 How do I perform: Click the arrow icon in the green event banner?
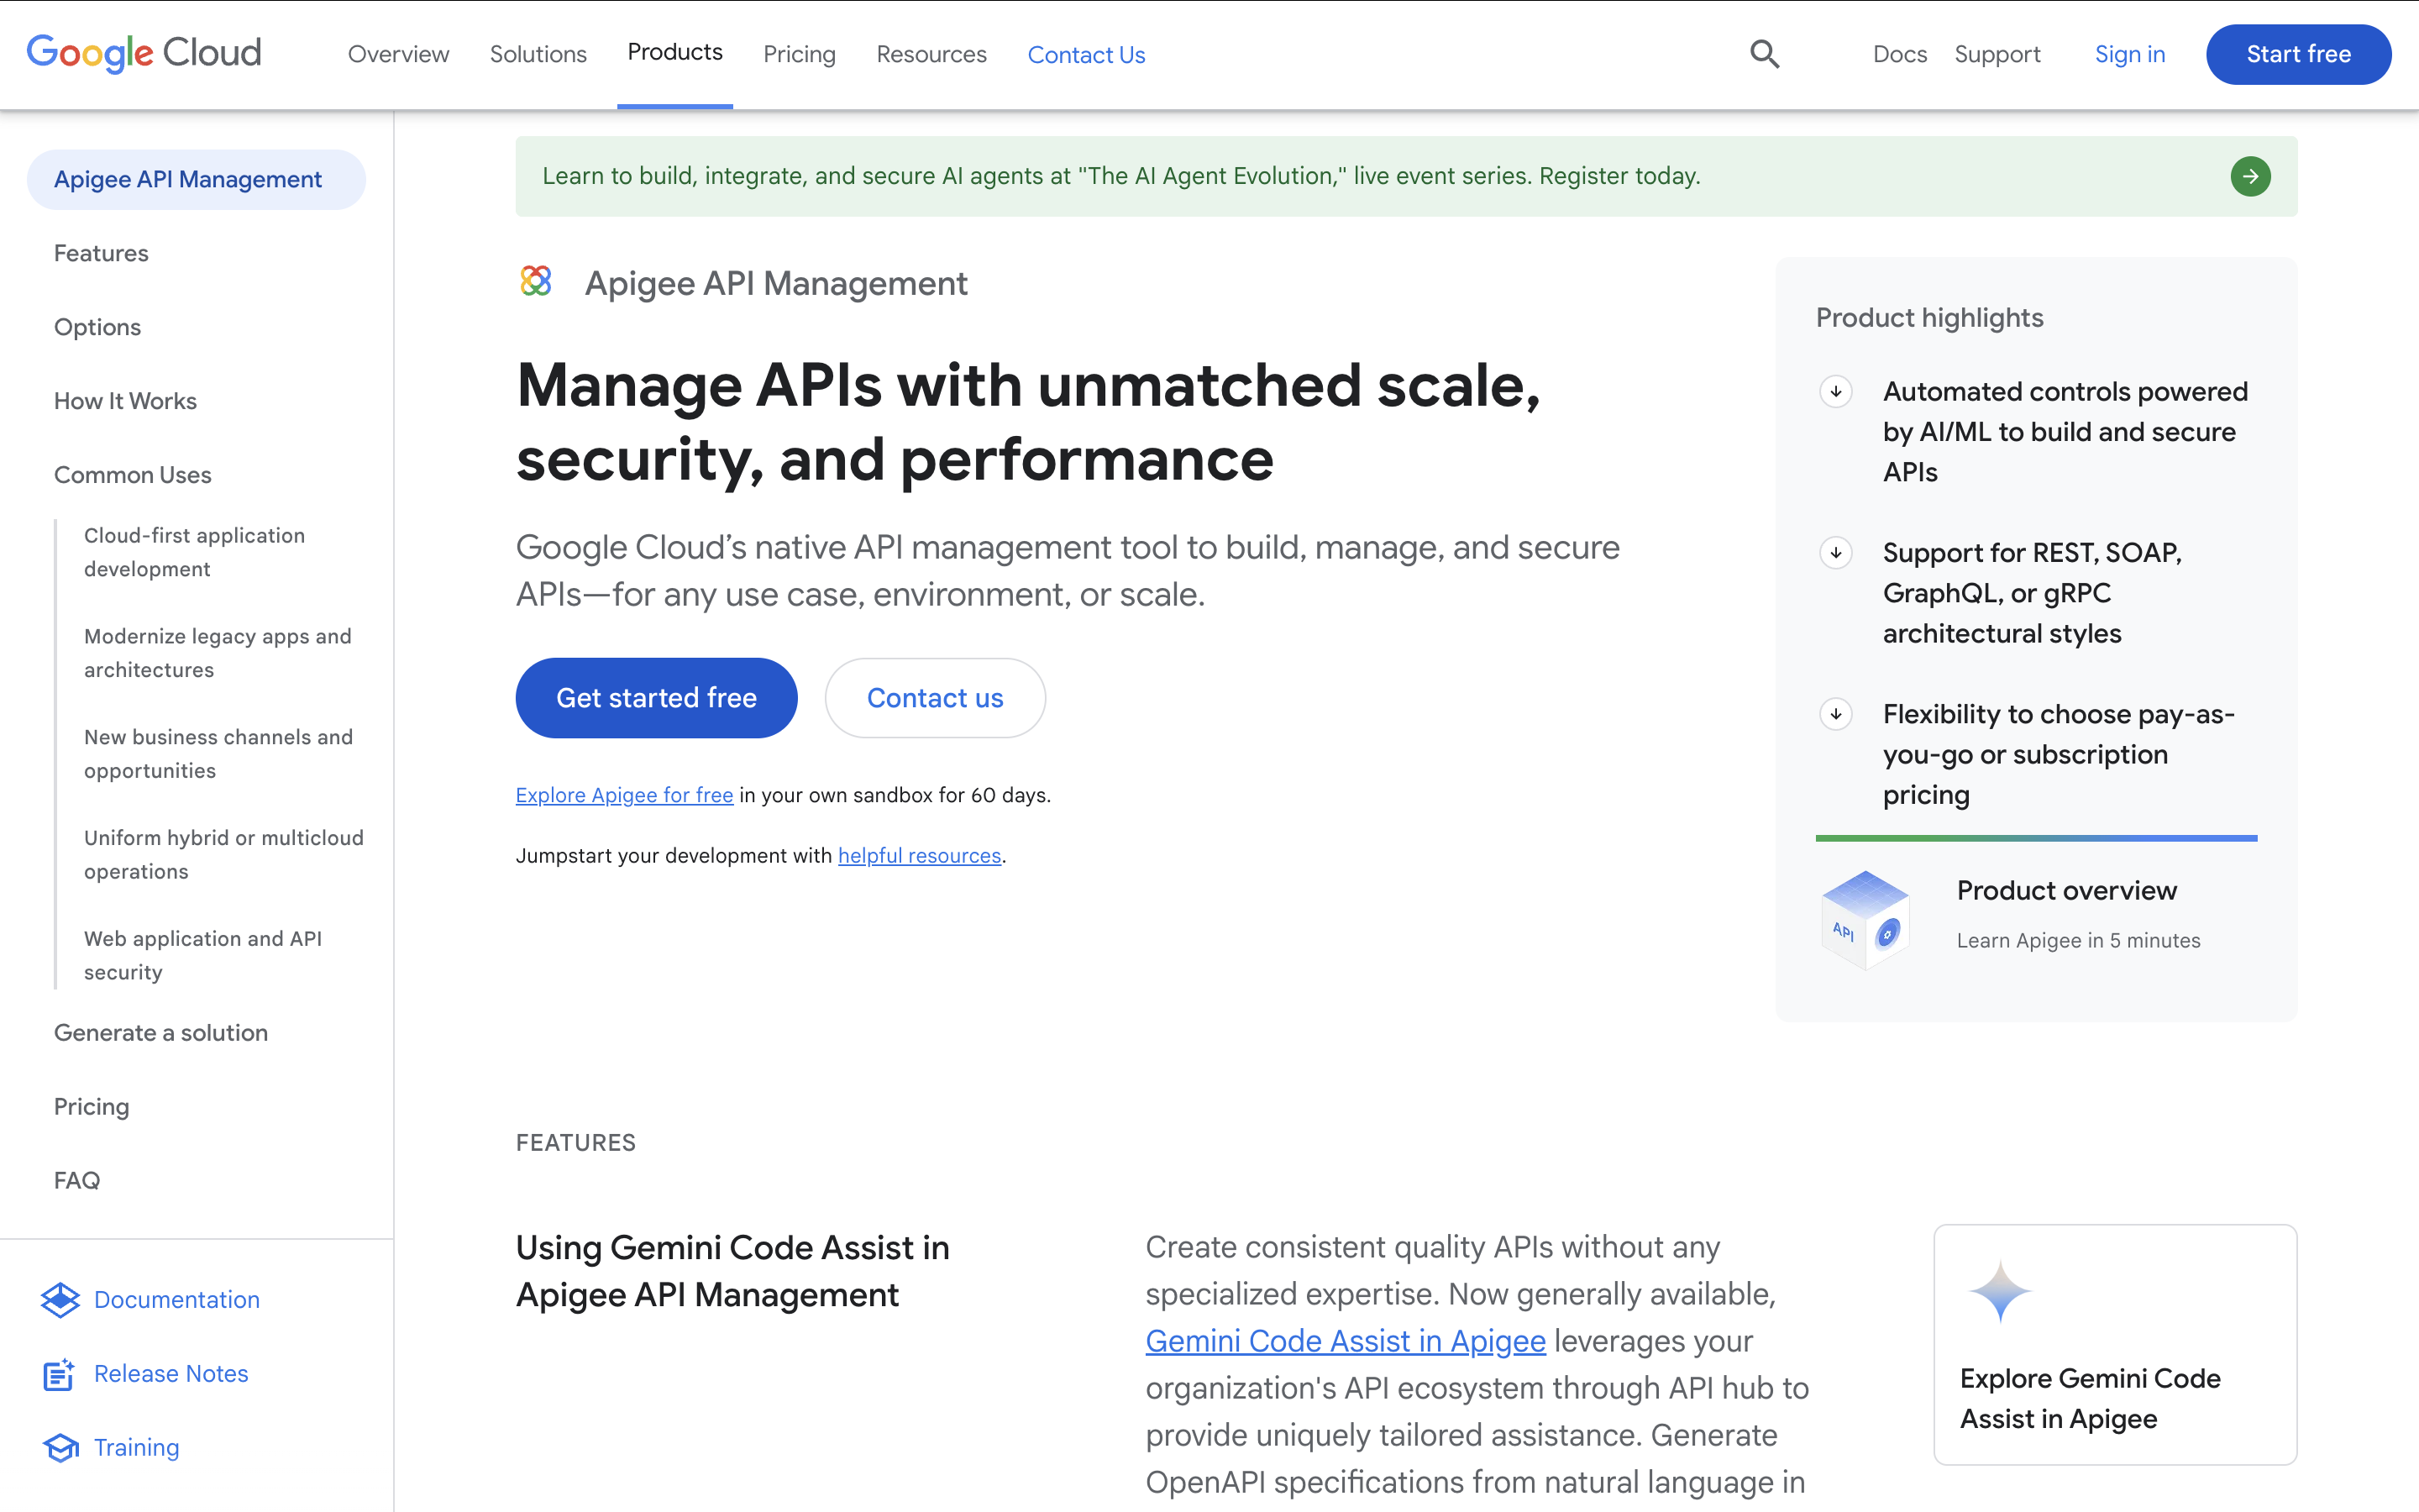click(x=2251, y=176)
